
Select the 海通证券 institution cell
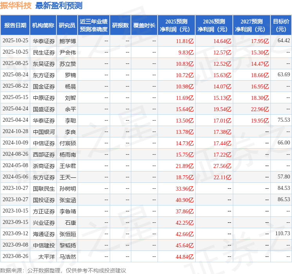[44, 234]
